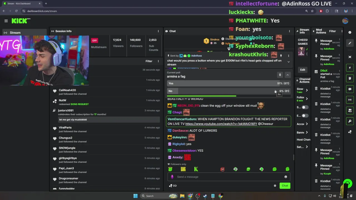Viewport: 356px width, 200px height.
Task: Open OBS from taskbar
Action: (x=197, y=196)
